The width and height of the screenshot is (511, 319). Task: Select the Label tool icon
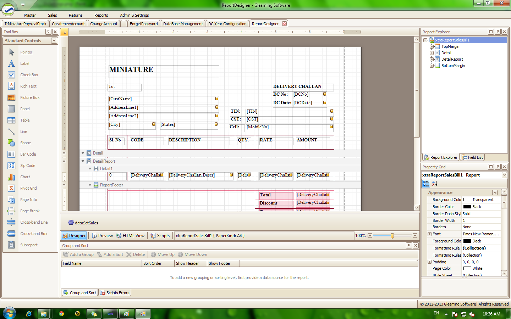11,63
